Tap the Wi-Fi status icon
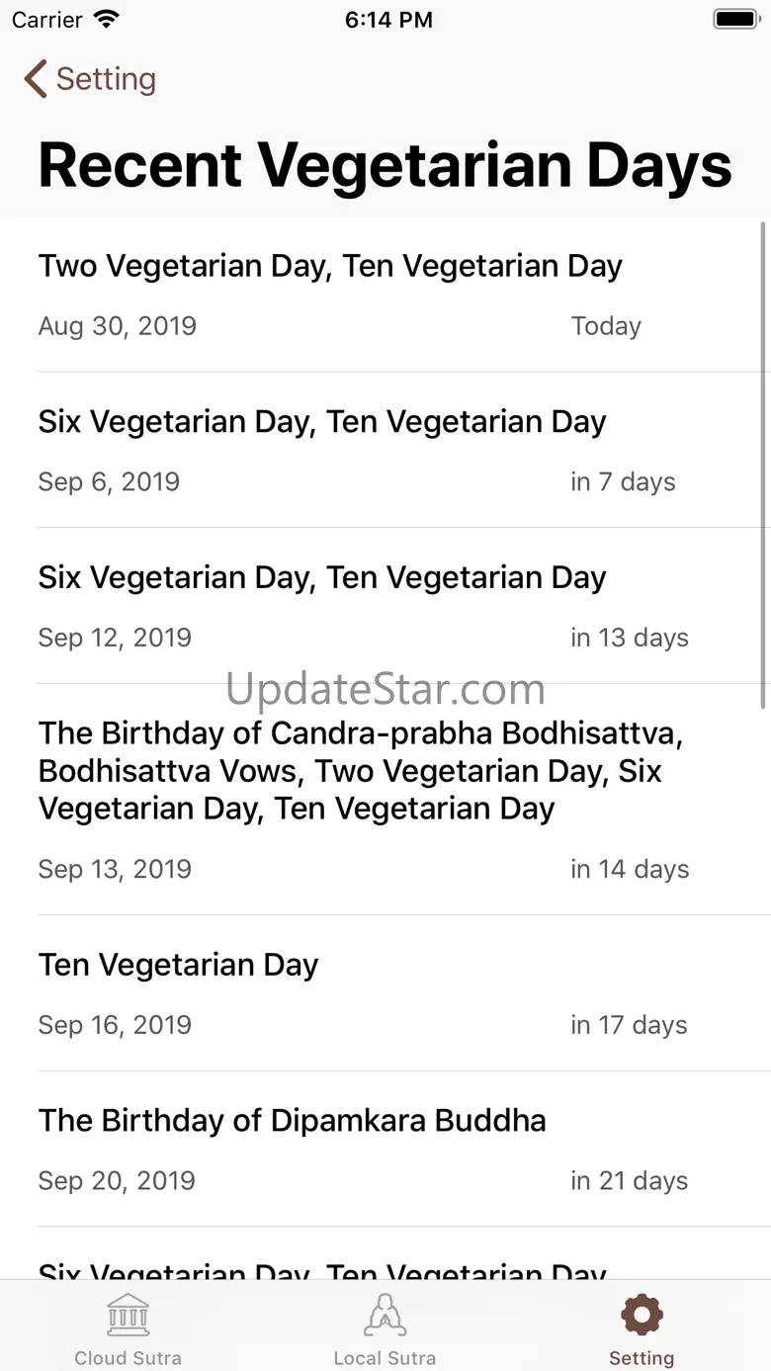 point(105,19)
